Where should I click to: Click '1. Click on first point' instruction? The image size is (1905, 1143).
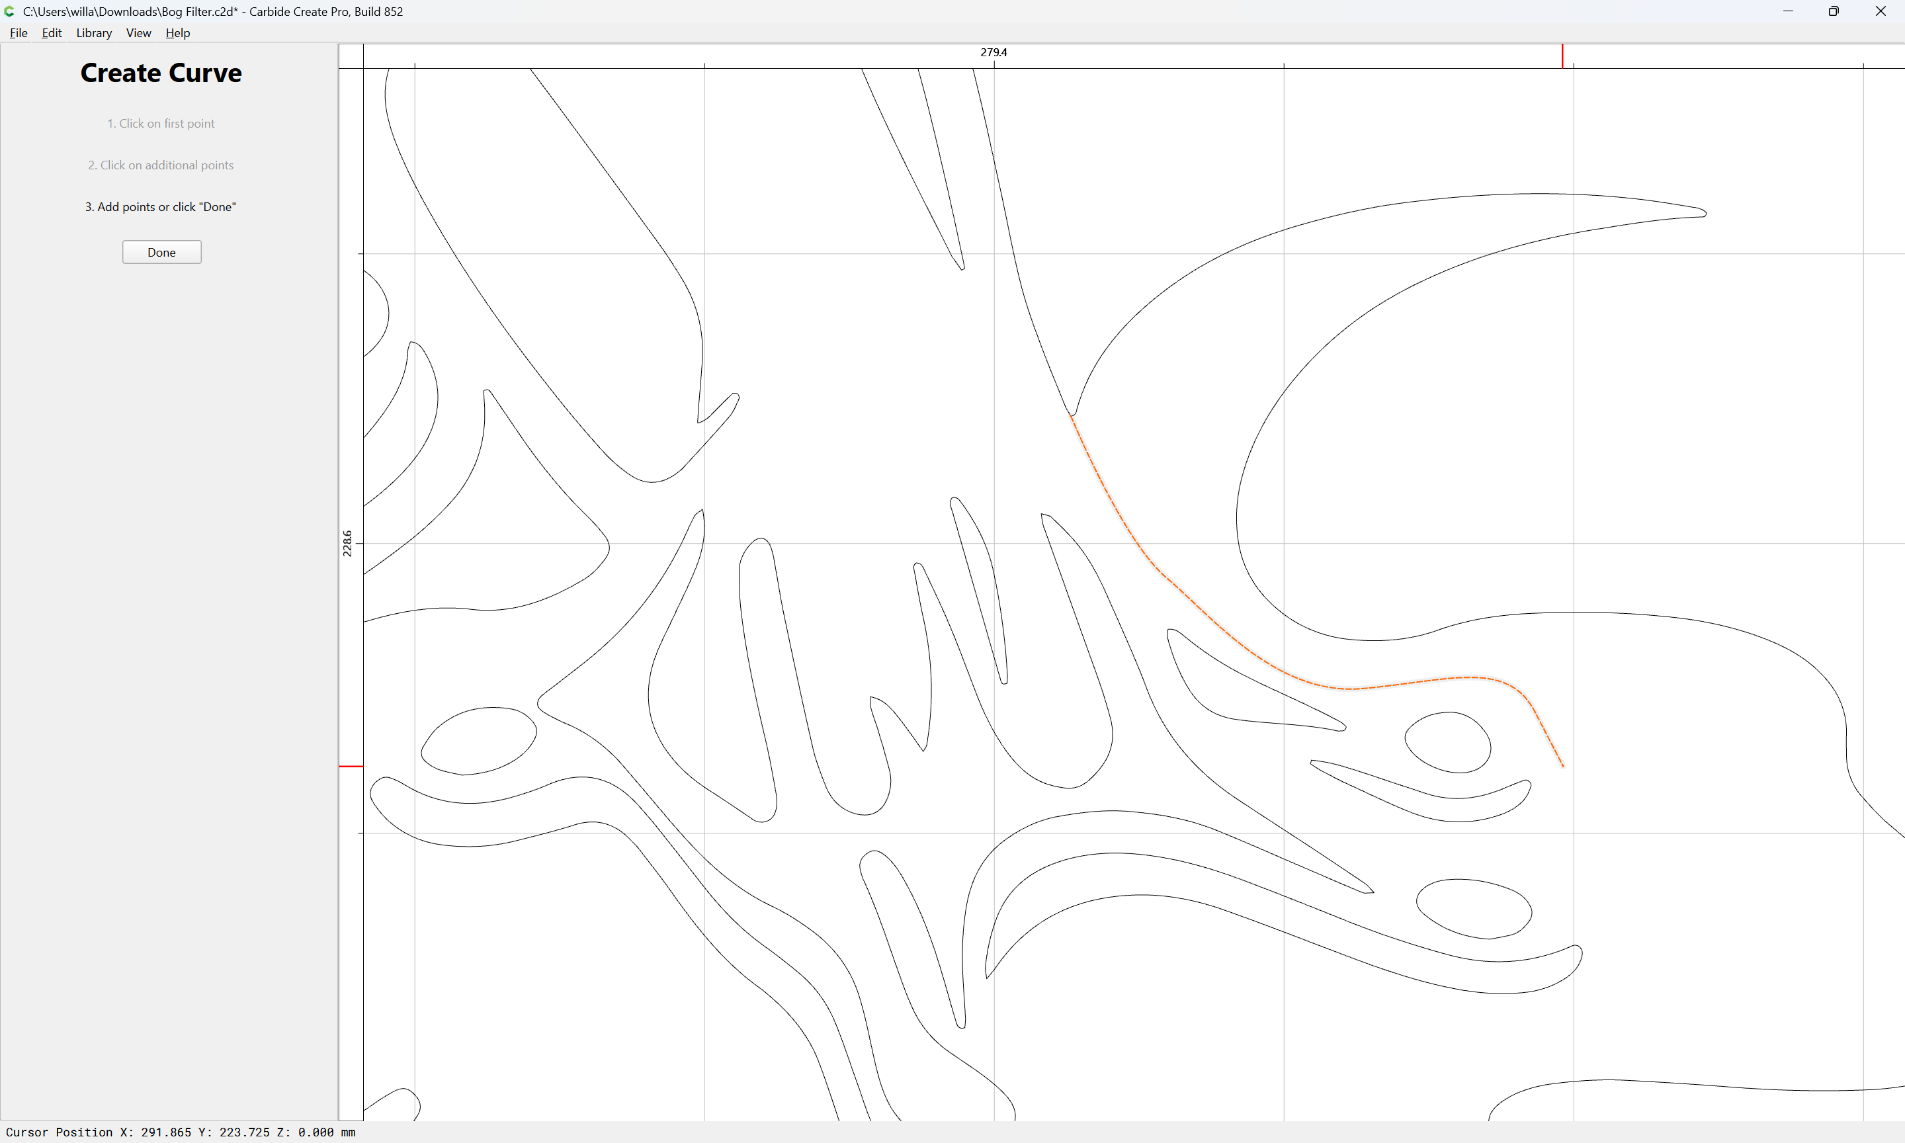click(161, 123)
